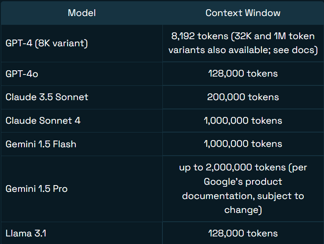Click the "8,192 tokens" text for GPT-4
The width and height of the screenshot is (324, 244).
tap(199, 36)
